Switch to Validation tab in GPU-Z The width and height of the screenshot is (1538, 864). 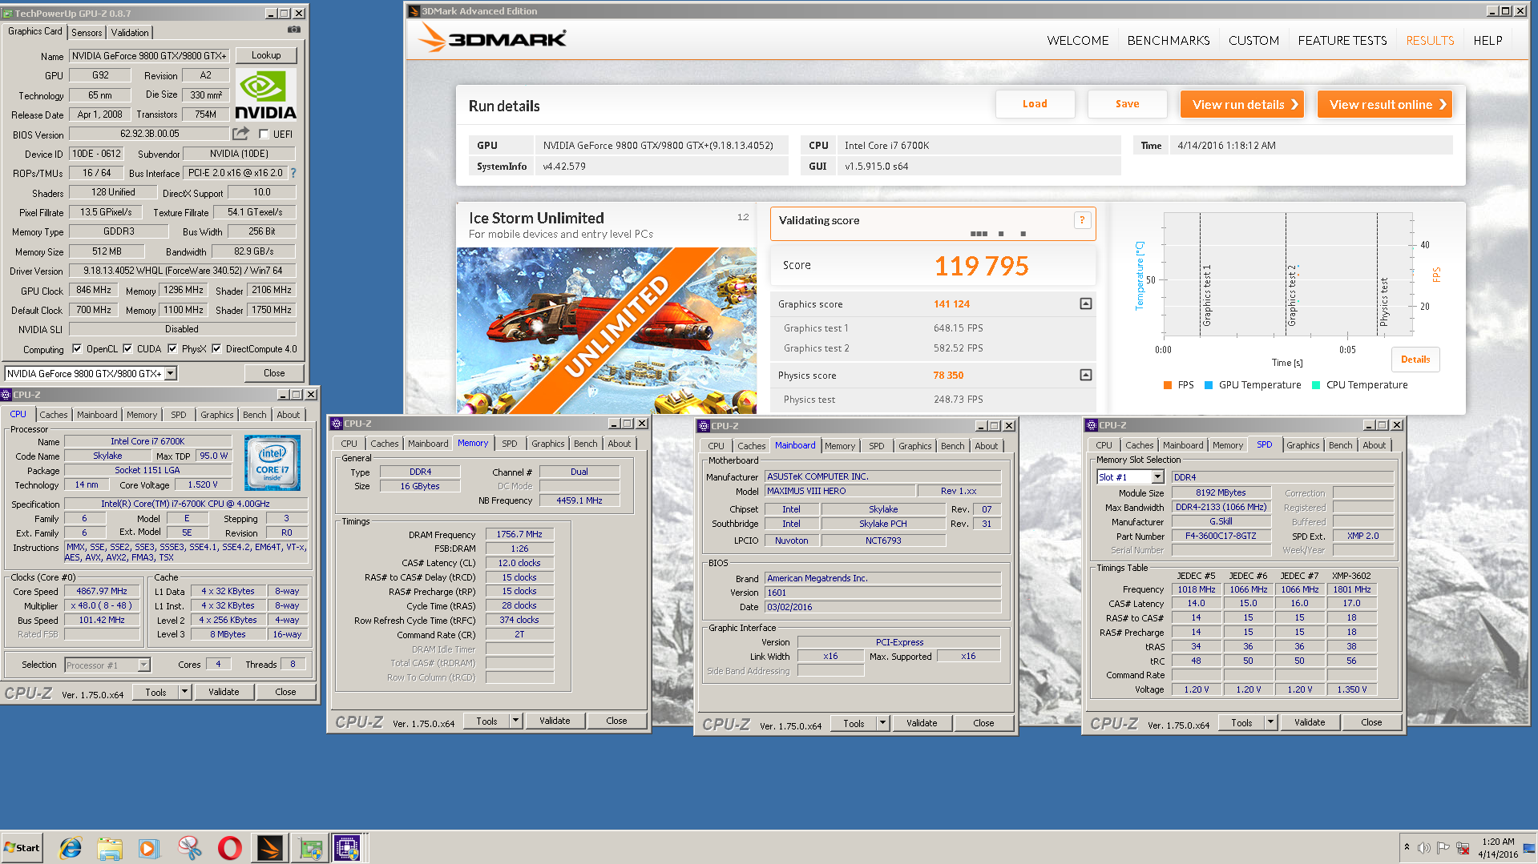[x=130, y=33]
